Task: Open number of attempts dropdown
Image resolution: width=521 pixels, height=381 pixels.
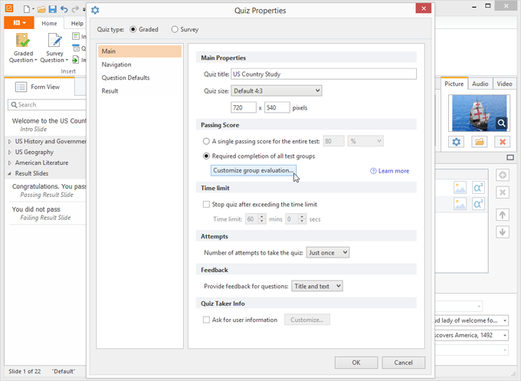Action: (328, 253)
